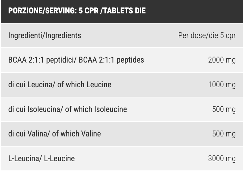Viewport: 243px width, 171px height.
Task: Click the Valine 500 mg value
Action: click(224, 134)
